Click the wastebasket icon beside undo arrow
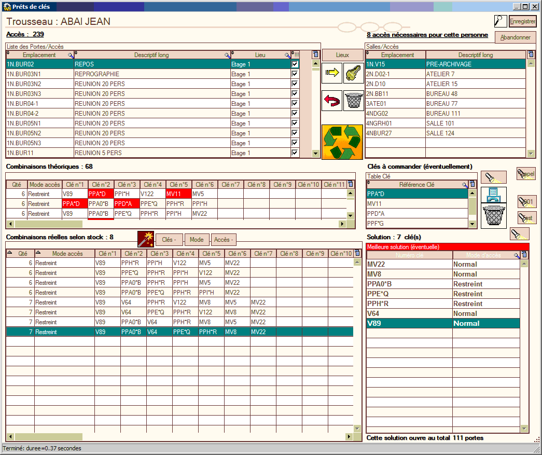This screenshot has height=455, width=542. coord(353,101)
